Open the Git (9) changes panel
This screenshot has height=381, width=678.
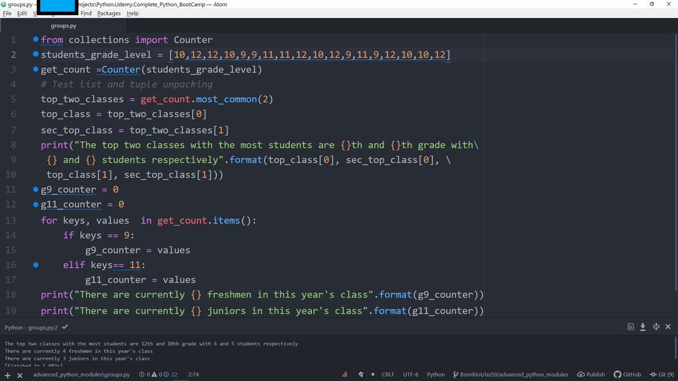click(662, 375)
